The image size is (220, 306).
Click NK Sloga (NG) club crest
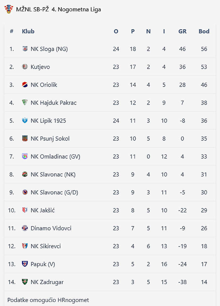(x=25, y=49)
